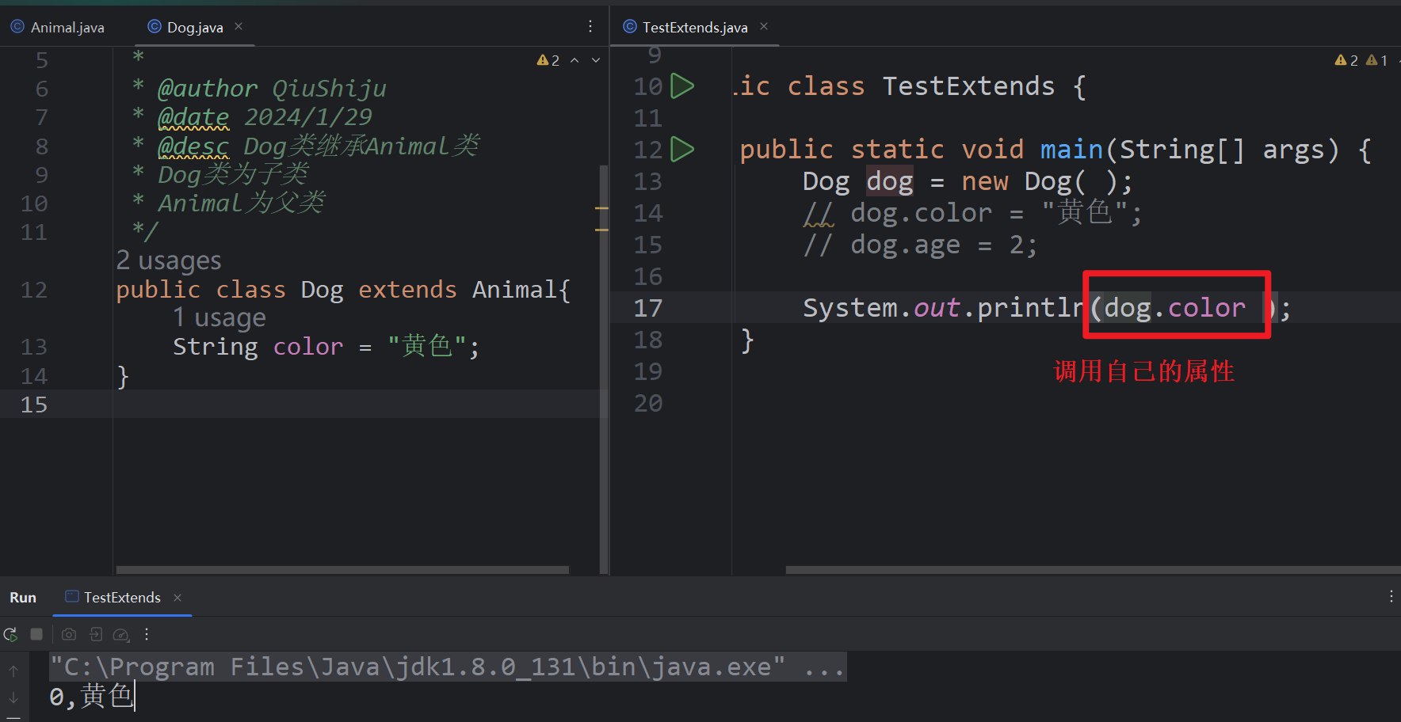
Task: Close the TestExtends run tab
Action: pos(178,598)
